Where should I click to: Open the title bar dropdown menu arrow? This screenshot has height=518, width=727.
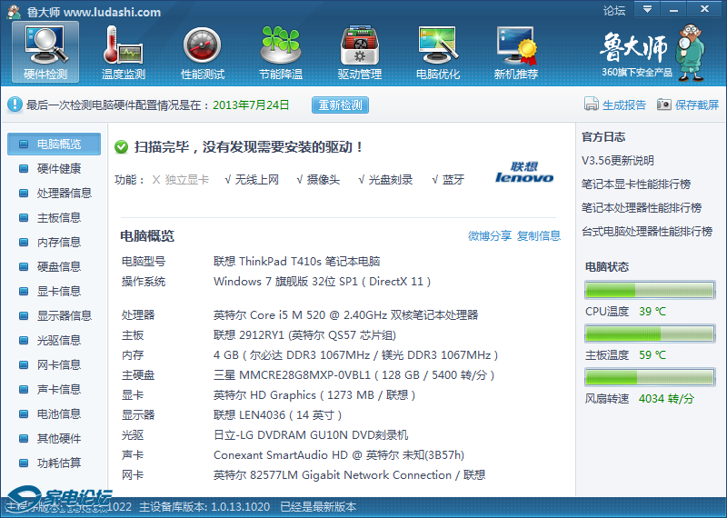point(647,9)
